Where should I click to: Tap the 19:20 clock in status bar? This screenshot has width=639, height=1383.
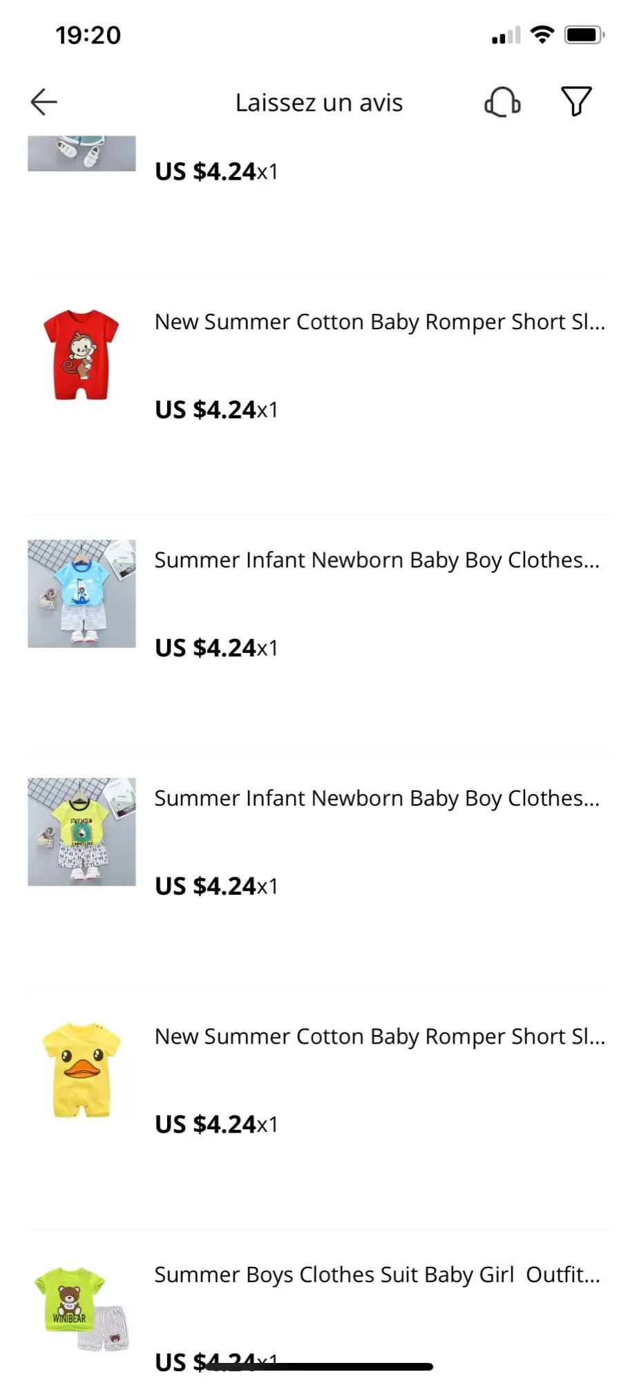tap(88, 35)
